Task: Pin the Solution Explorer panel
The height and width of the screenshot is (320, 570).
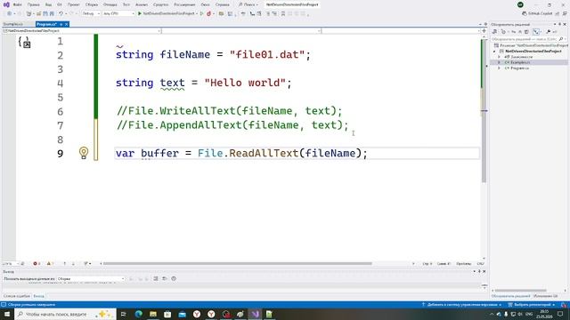Action: tap(560, 24)
